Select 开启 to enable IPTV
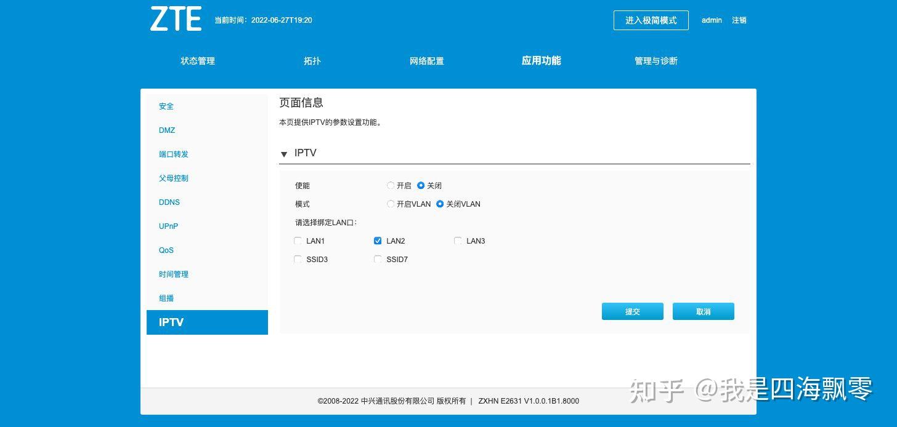The height and width of the screenshot is (427, 897). [x=391, y=185]
